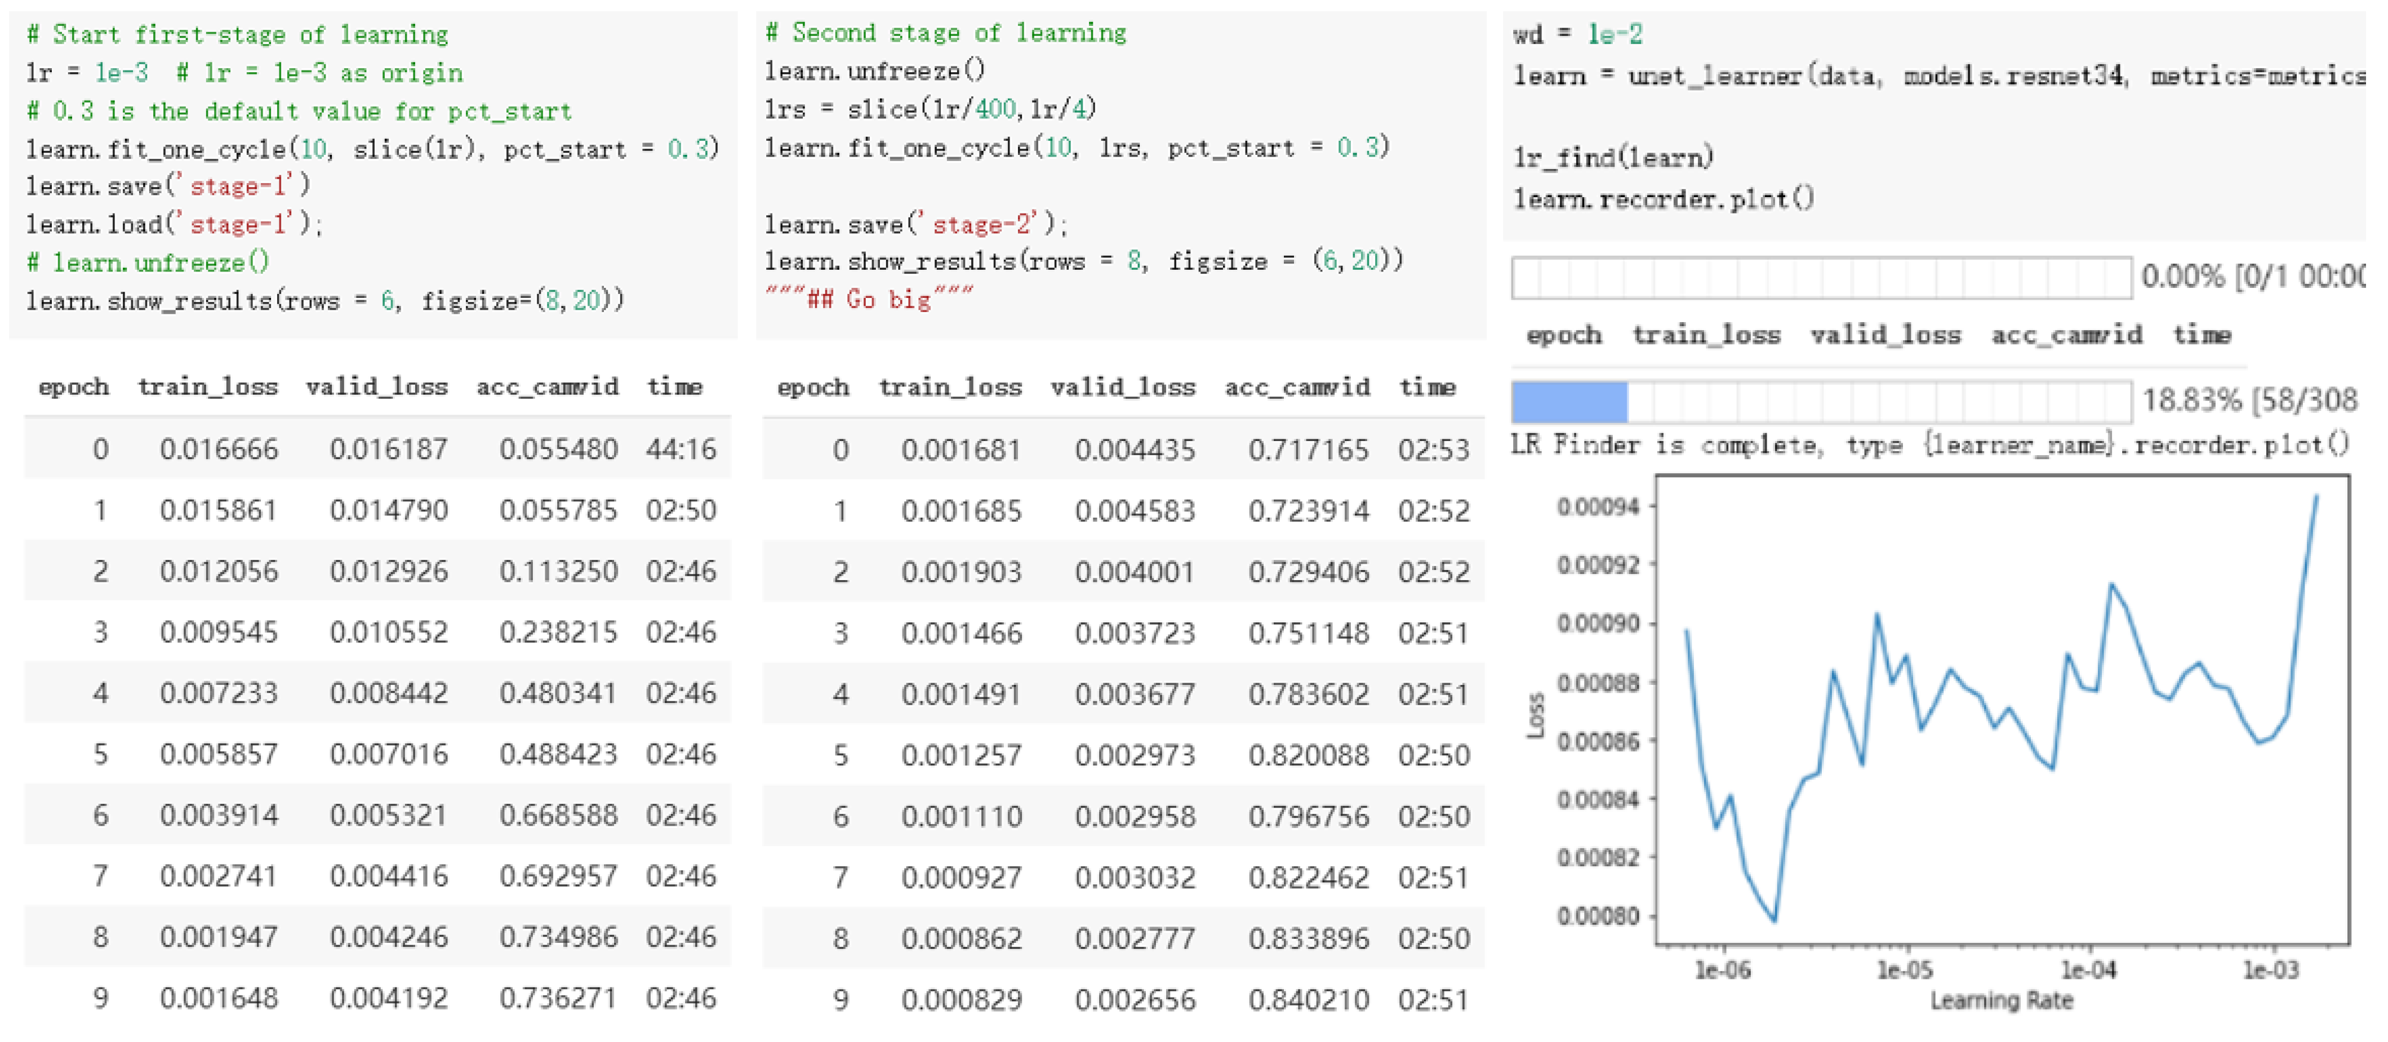Click the 44:16 time cell in first table
Screen dimensions: 2388x1042
[x=681, y=449]
